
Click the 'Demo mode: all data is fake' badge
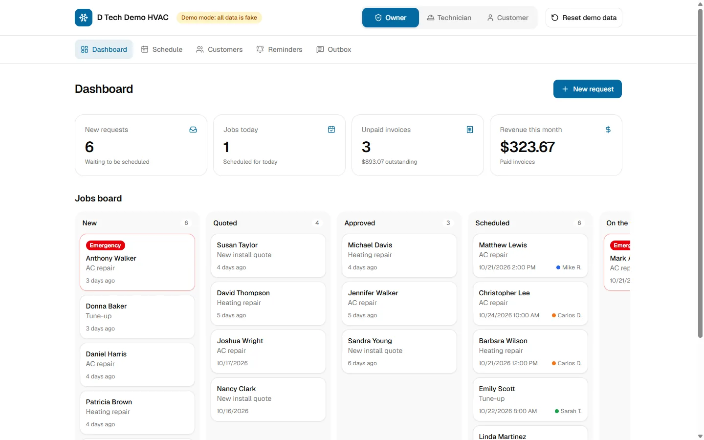(219, 18)
